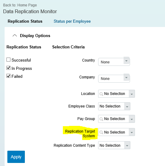Enable the Successful status checkbox

(x=8, y=60)
